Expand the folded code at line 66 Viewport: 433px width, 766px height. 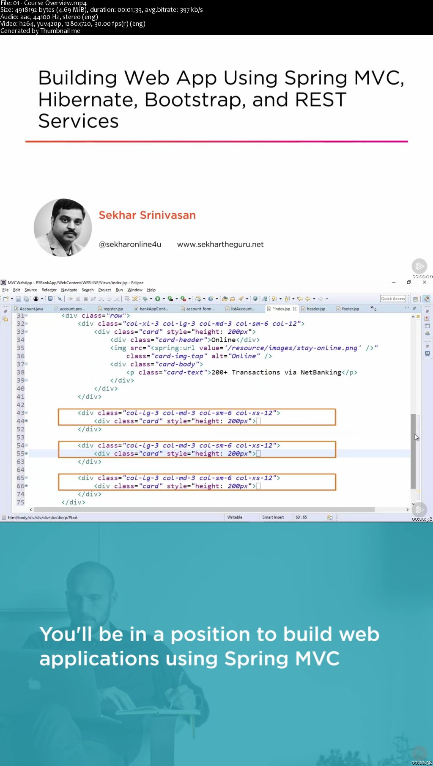[26, 486]
